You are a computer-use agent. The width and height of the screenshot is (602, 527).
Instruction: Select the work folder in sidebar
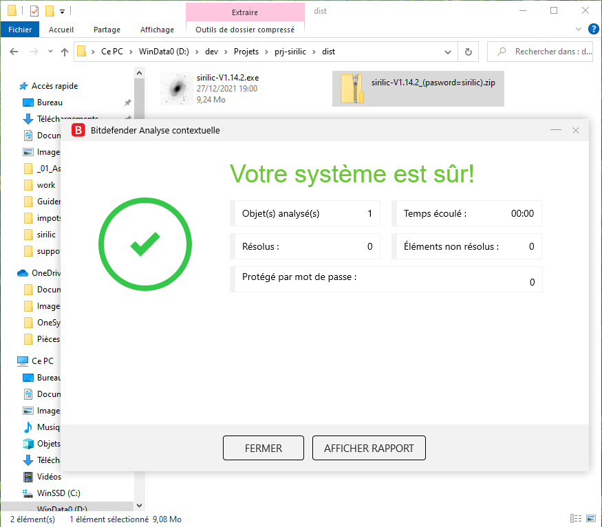coord(46,185)
